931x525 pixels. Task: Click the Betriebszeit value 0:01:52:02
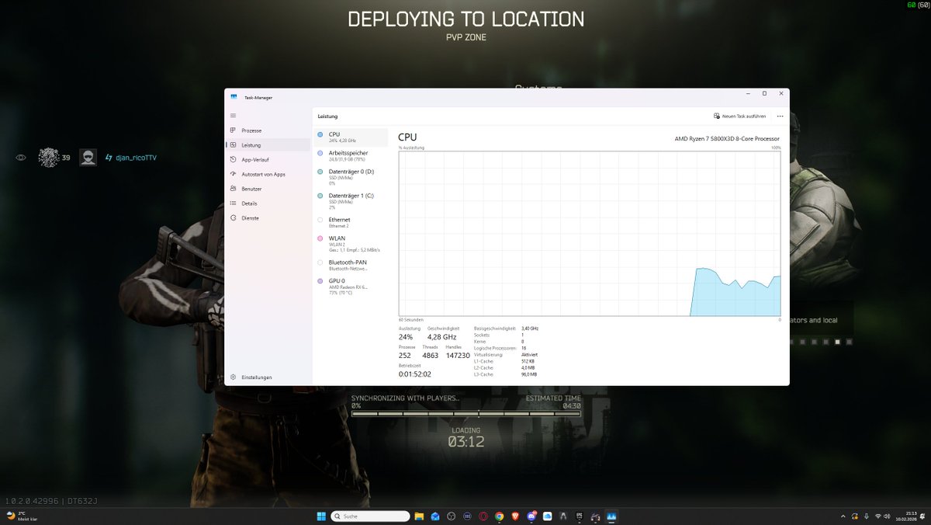(x=415, y=374)
